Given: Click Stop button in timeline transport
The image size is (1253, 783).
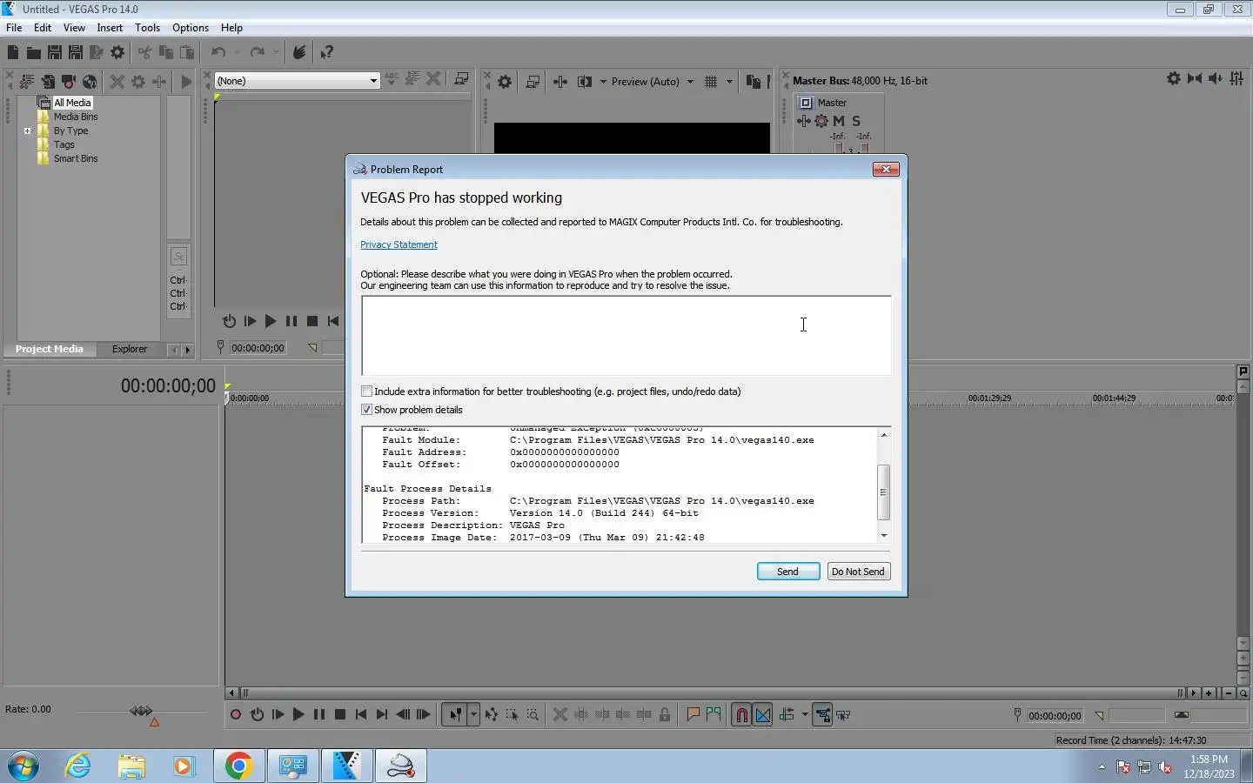Looking at the screenshot, I should (340, 715).
